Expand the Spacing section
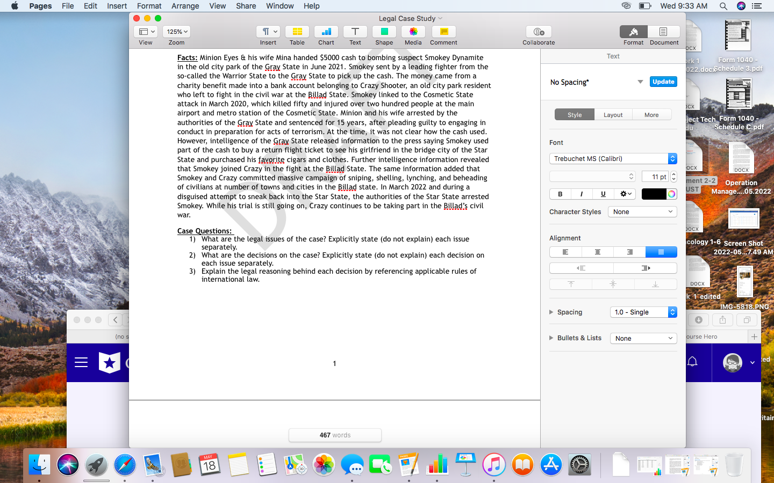774x483 pixels. click(x=551, y=312)
